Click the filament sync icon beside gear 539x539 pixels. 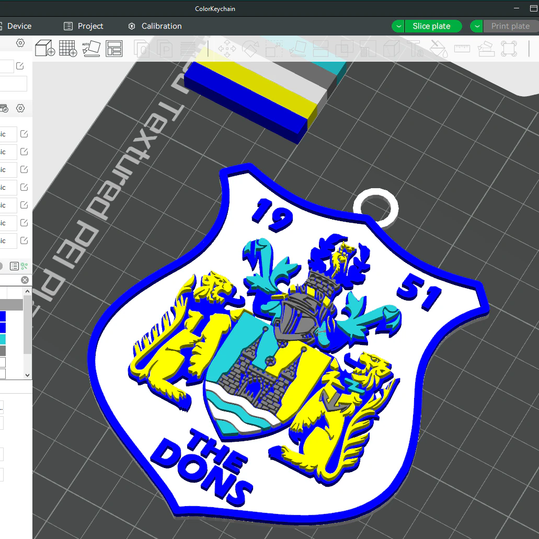point(4,108)
